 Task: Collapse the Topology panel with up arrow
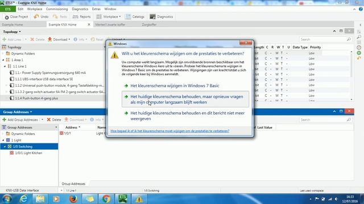(334, 31)
